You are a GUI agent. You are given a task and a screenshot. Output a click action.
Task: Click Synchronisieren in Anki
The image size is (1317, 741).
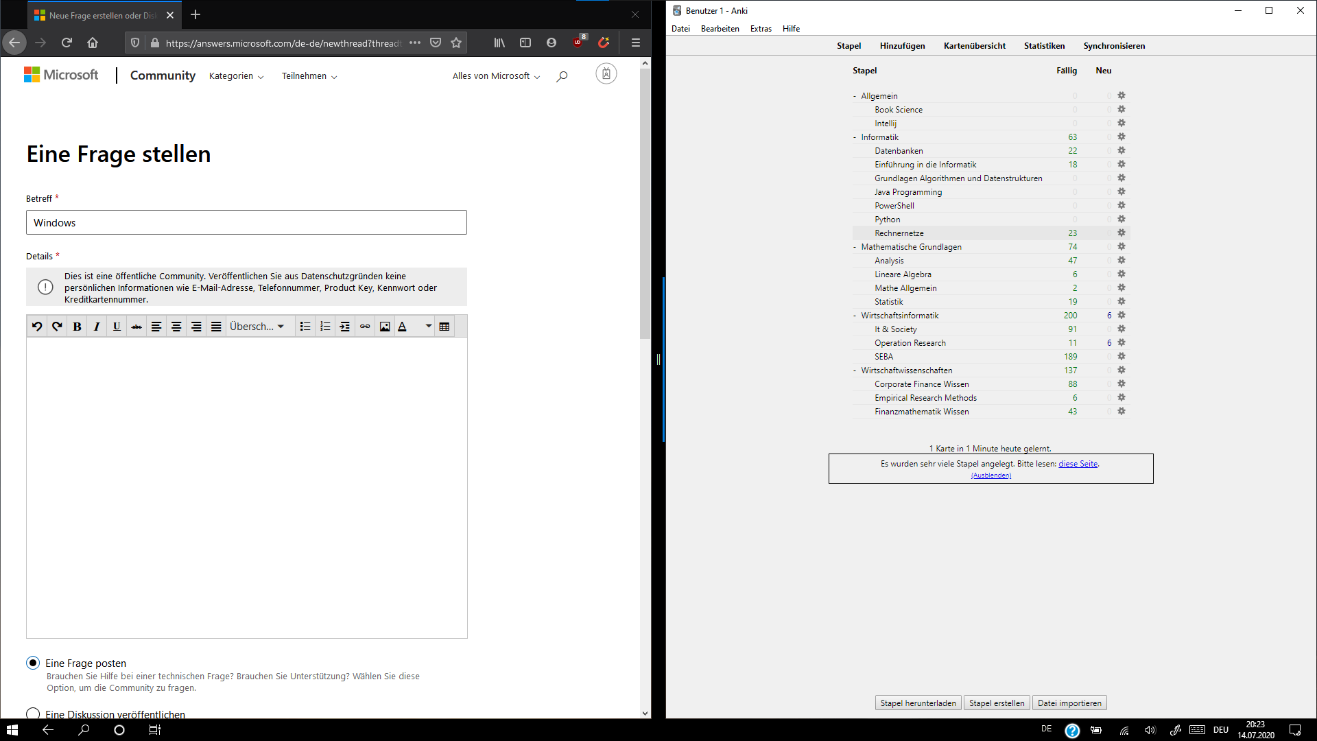(x=1114, y=46)
